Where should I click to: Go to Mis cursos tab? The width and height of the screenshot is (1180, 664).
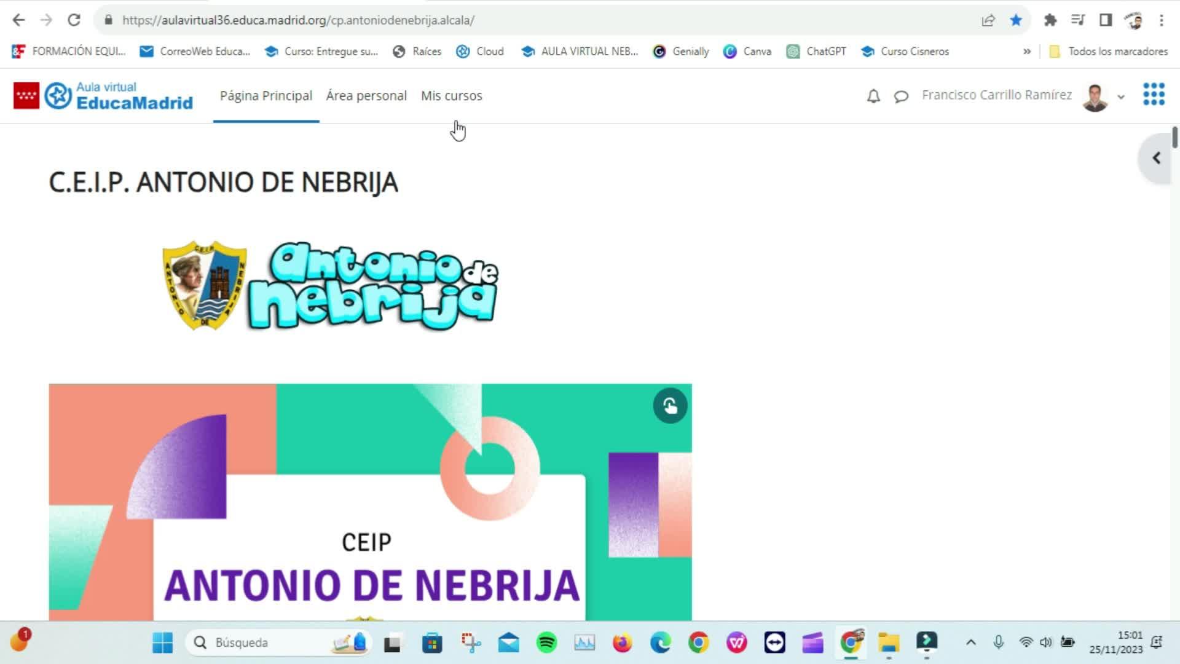coord(451,96)
